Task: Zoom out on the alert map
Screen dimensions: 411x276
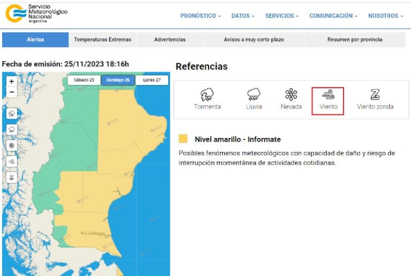Action: pos(12,92)
